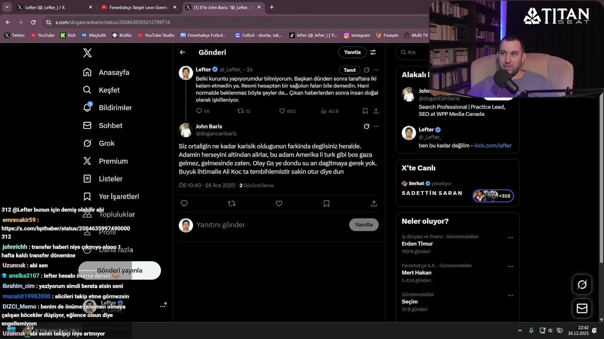The width and height of the screenshot is (604, 339).
Task: Open floating Grok button
Action: point(582,284)
